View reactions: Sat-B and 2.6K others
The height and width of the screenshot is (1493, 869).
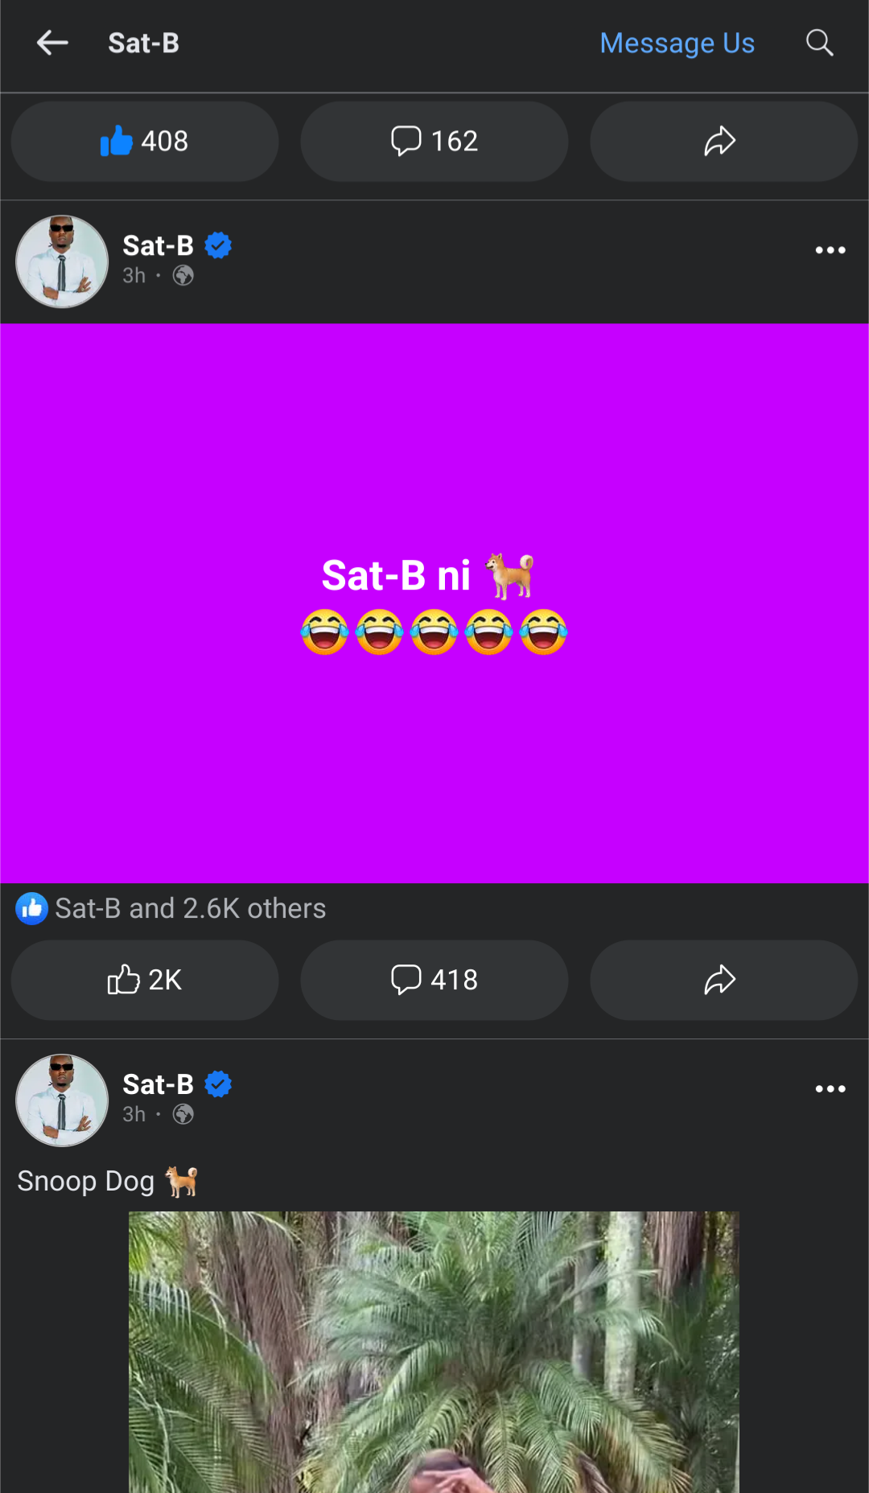(x=190, y=909)
